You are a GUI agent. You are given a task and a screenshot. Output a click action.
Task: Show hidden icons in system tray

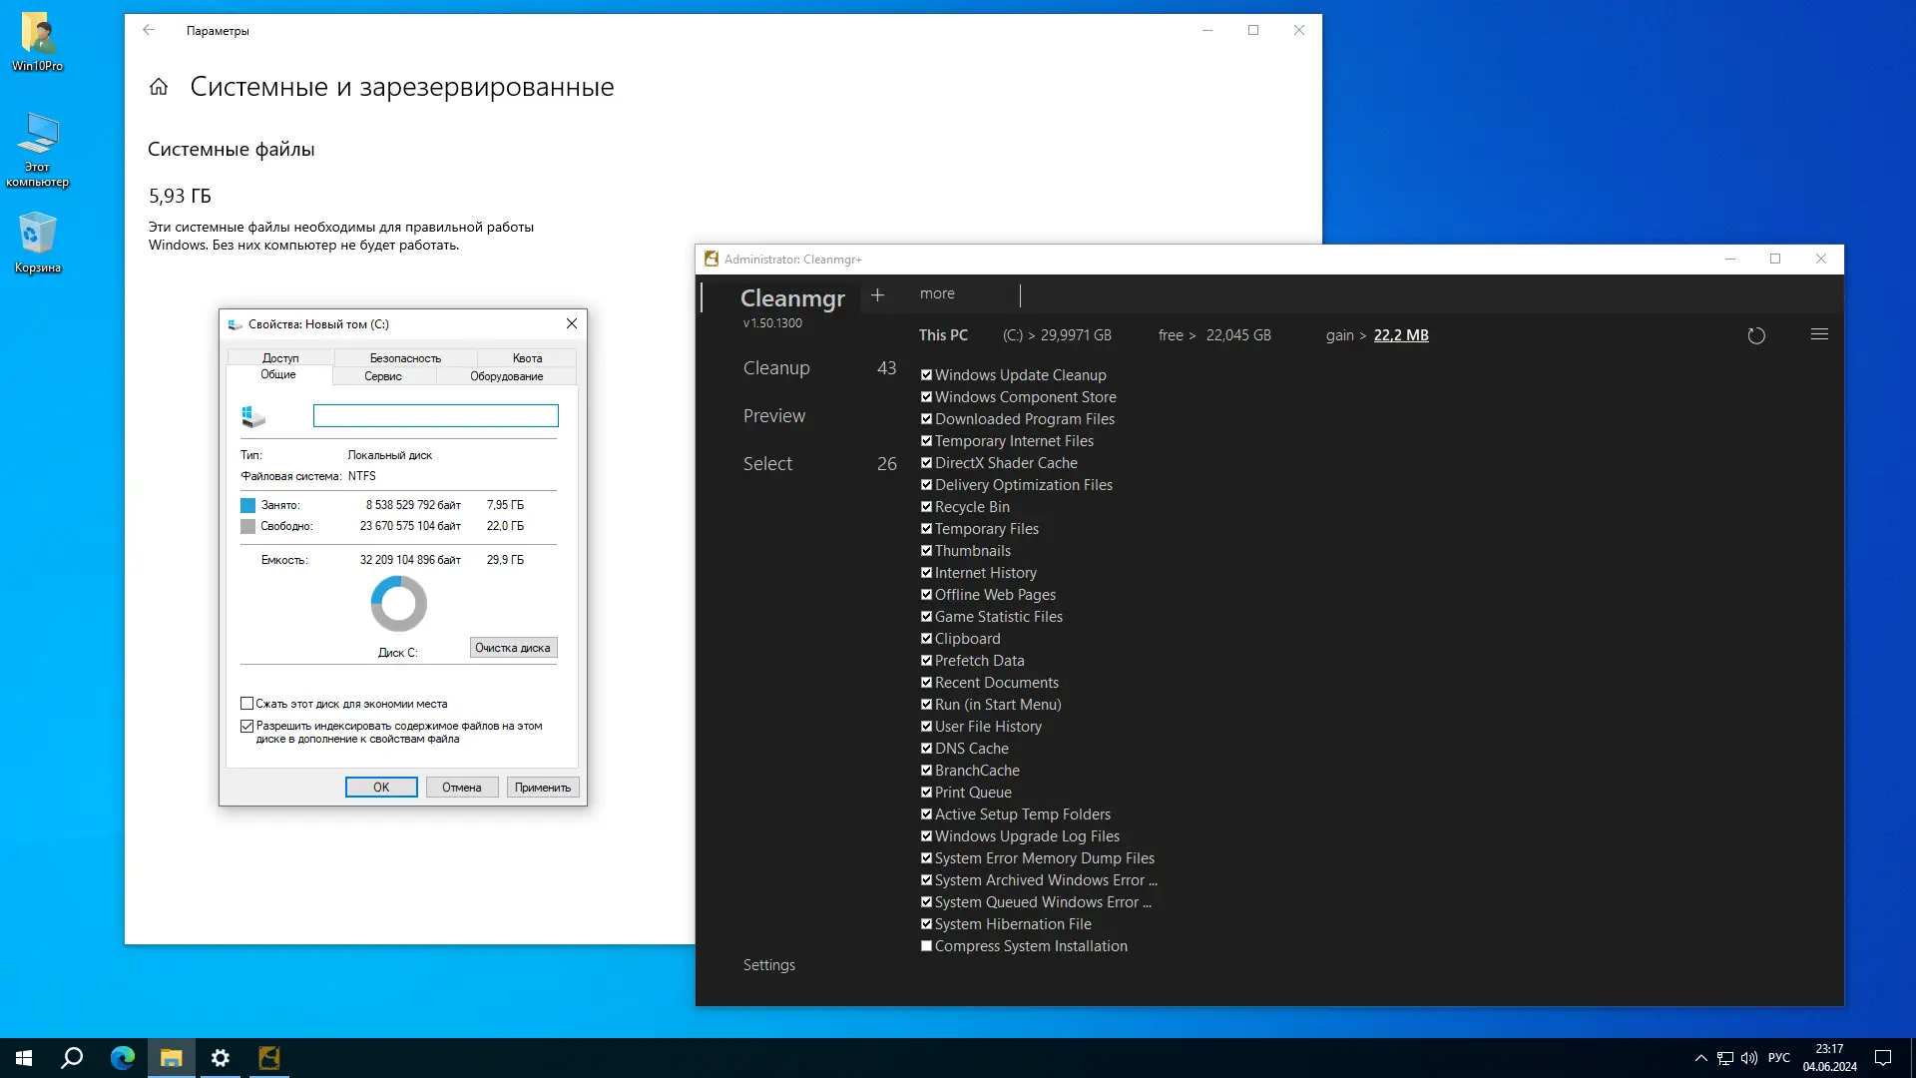(x=1700, y=1058)
